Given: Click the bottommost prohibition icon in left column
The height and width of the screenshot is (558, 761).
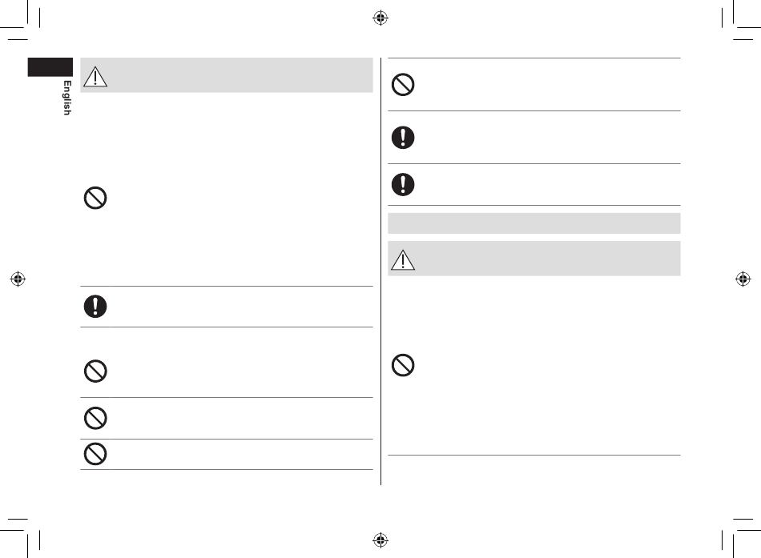Looking at the screenshot, I should [95, 454].
